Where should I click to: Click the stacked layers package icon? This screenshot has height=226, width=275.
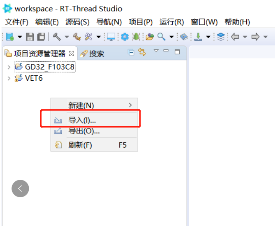(x=221, y=37)
